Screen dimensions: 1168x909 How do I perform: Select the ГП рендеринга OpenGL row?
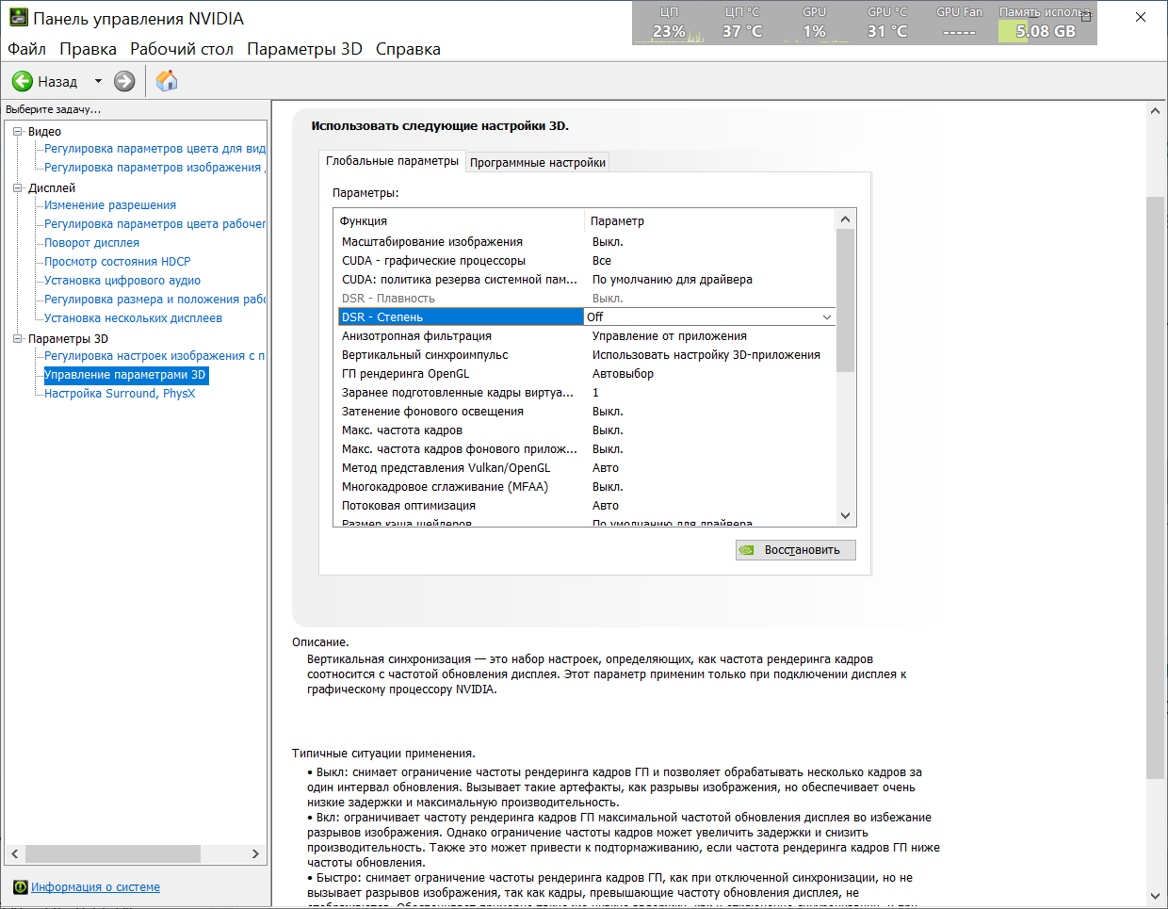point(586,374)
